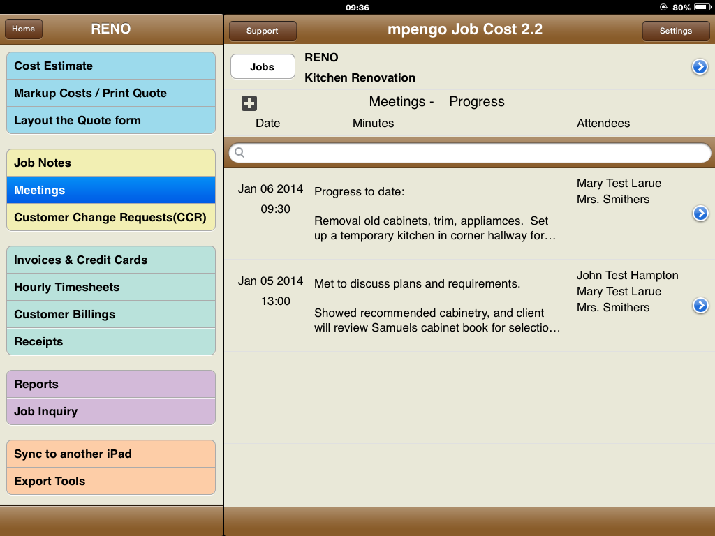
Task: Select the Export Tools item
Action: click(x=111, y=482)
